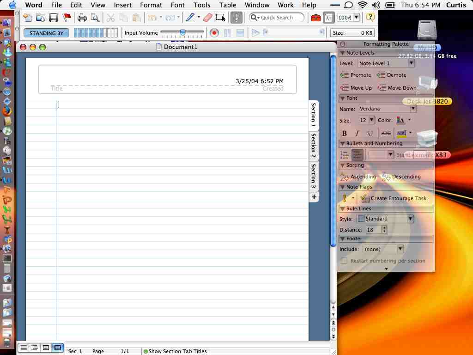This screenshot has width=473, height=355.
Task: Open the Work menu
Action: click(285, 5)
